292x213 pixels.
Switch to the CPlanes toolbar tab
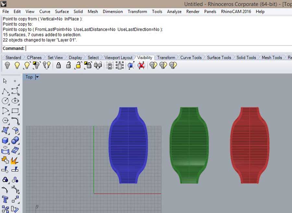point(34,57)
